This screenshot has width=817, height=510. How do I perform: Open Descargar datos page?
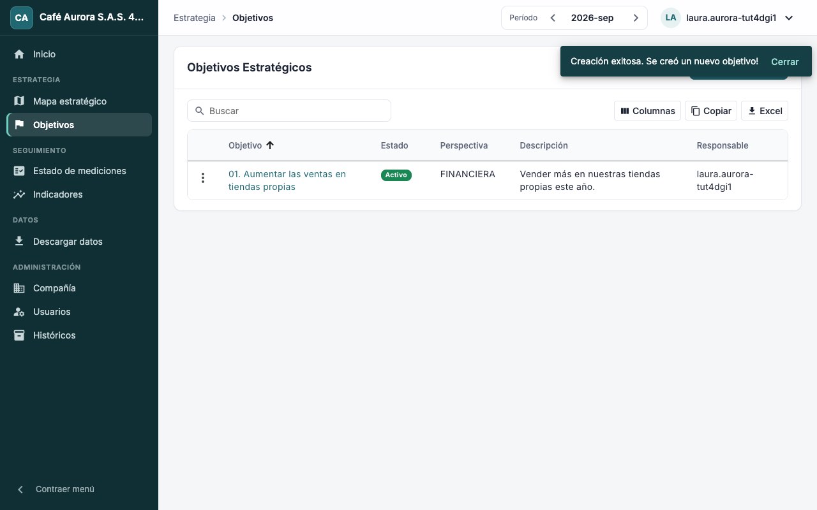[79, 242]
